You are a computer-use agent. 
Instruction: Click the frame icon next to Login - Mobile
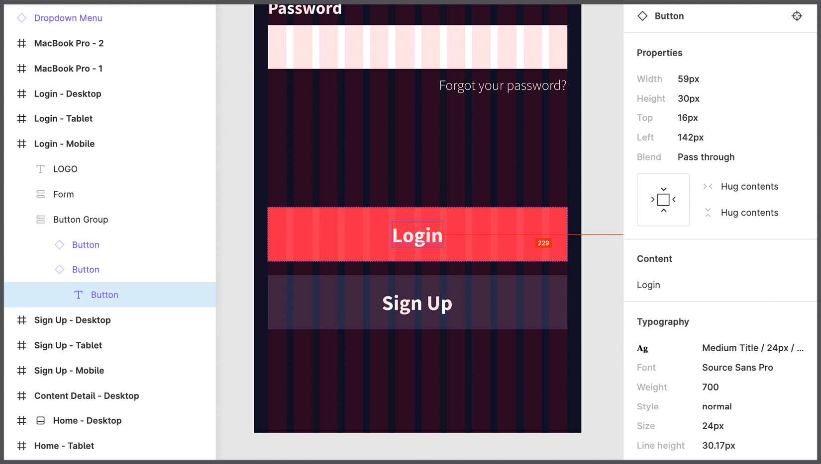pos(21,144)
